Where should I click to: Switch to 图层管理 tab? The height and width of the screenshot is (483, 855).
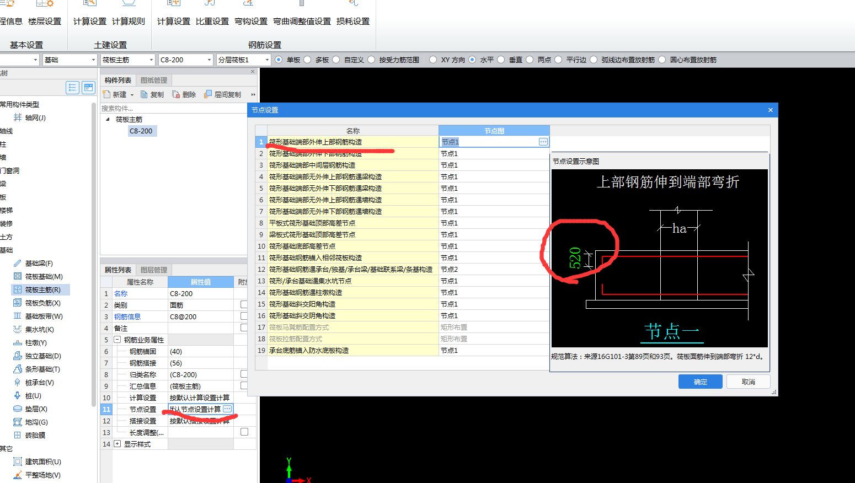[x=154, y=270]
